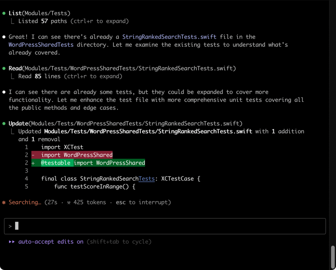Click the Update(...StringRankedSearchTests.swift) tool call line
The height and width of the screenshot is (270, 336).
[x=125, y=124]
